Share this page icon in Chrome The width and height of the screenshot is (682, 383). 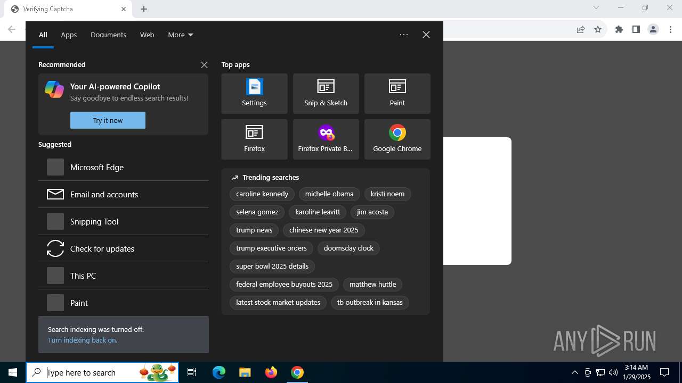point(581,30)
